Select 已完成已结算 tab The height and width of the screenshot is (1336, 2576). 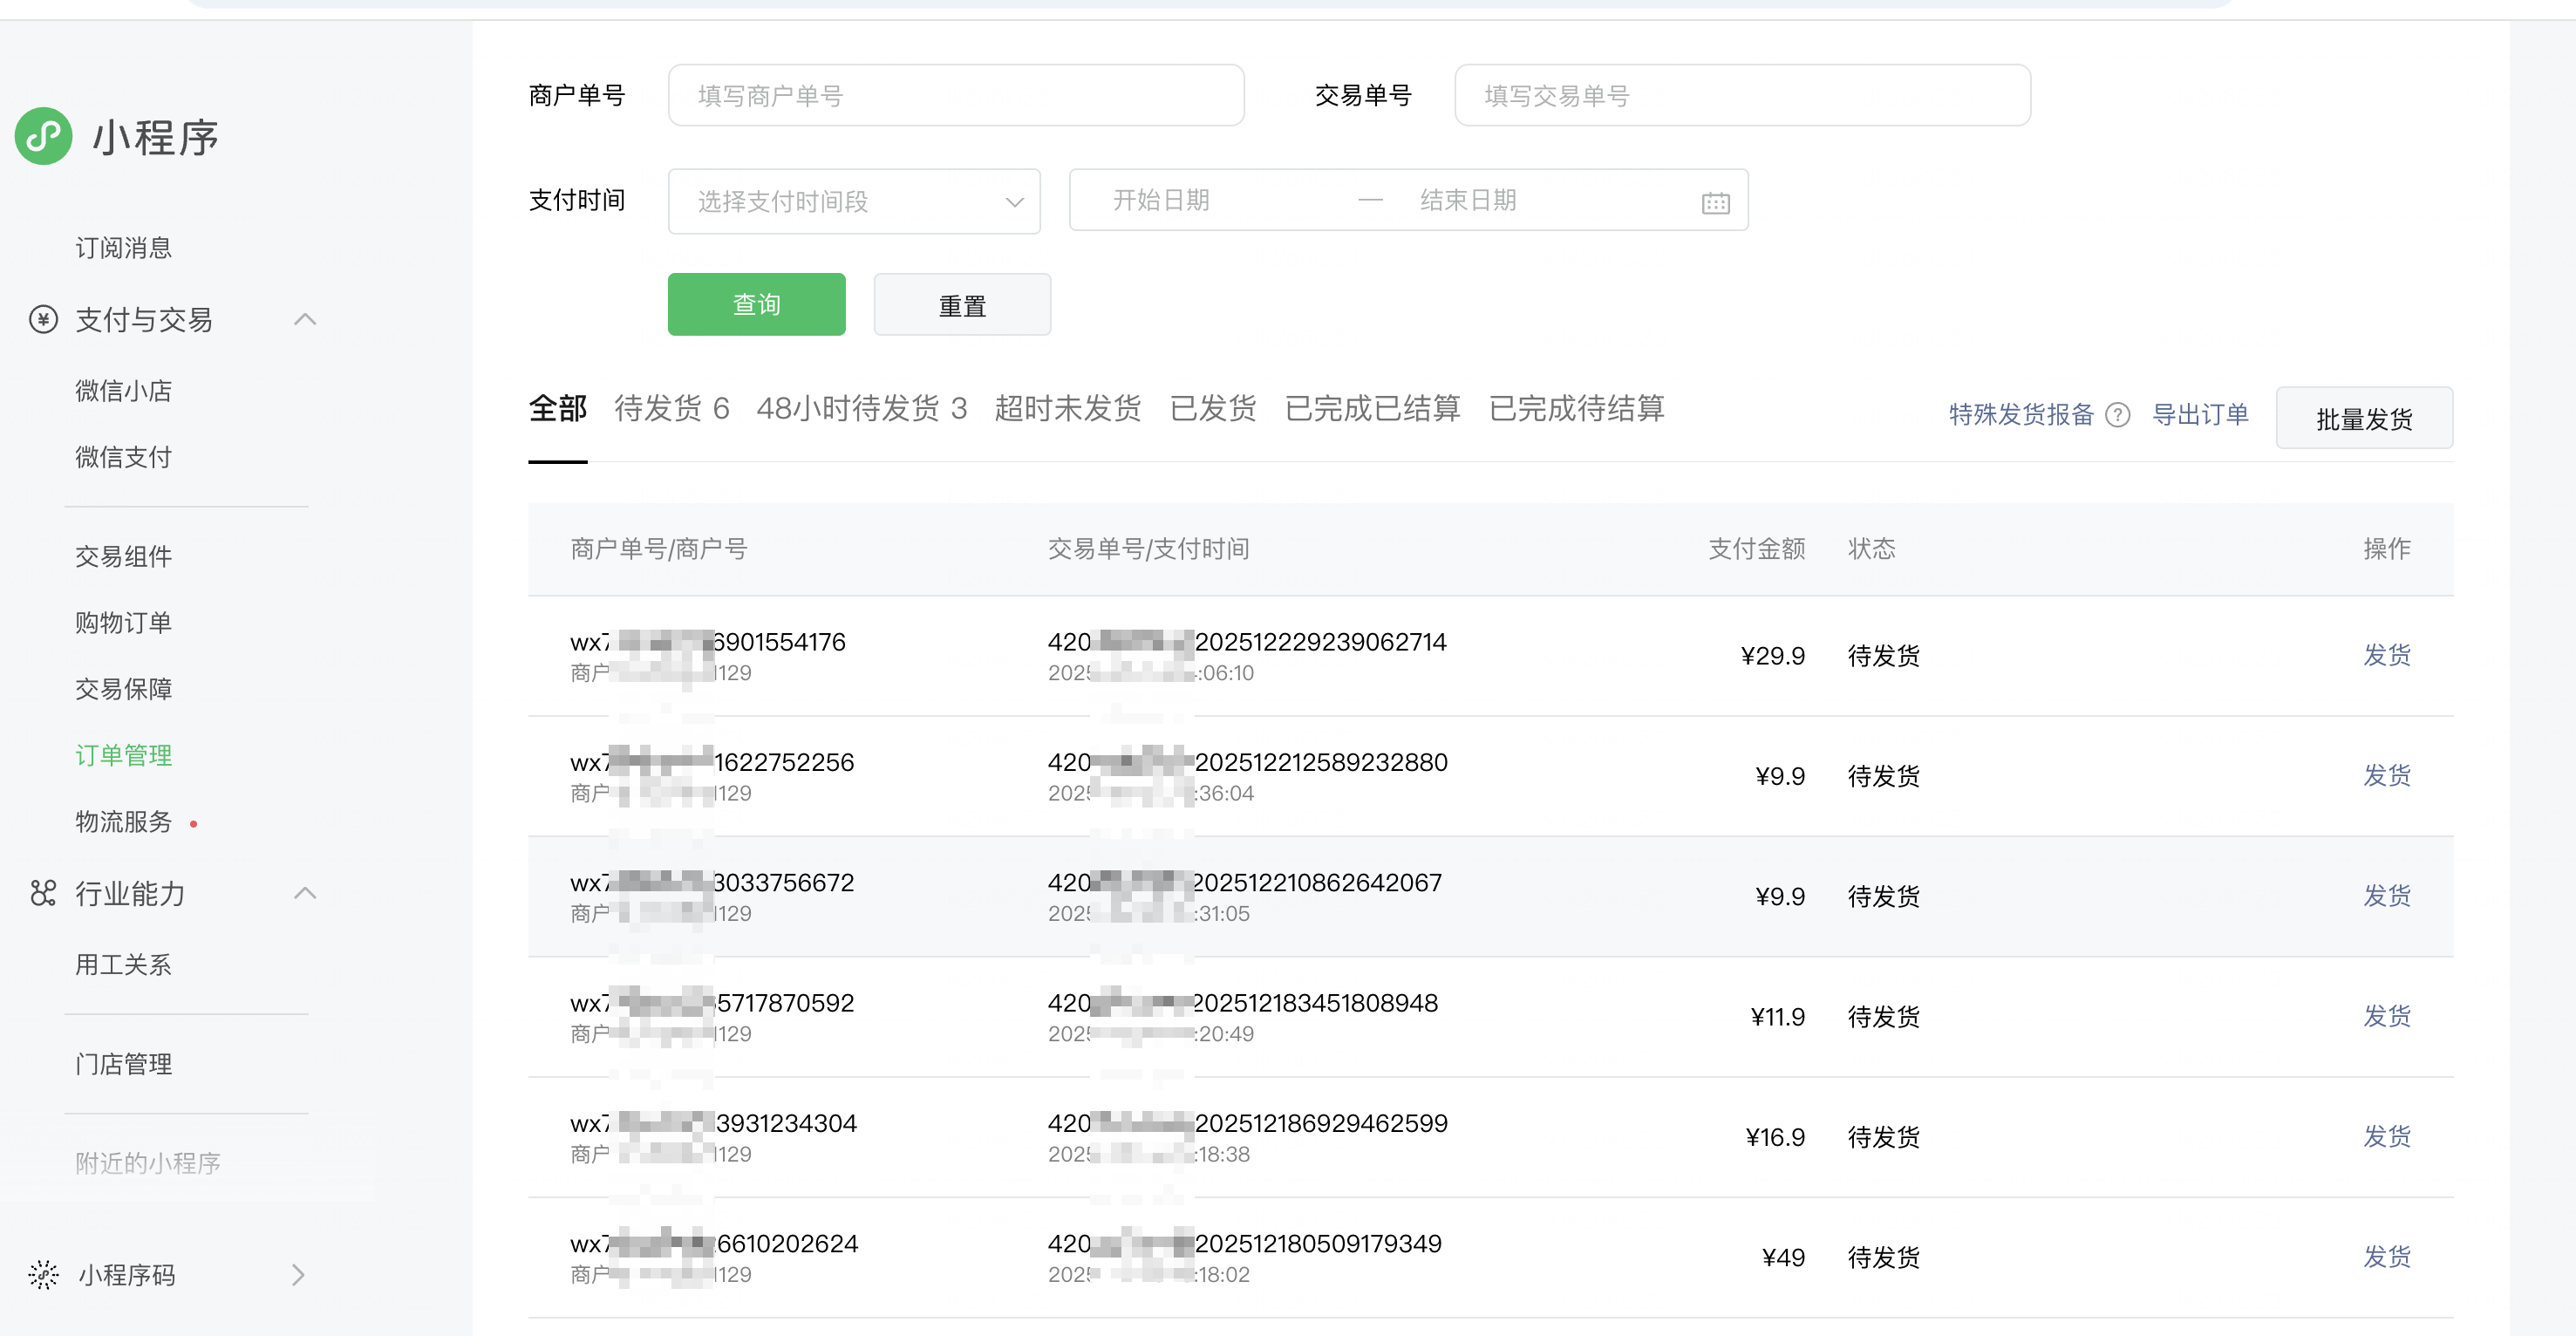click(1372, 409)
